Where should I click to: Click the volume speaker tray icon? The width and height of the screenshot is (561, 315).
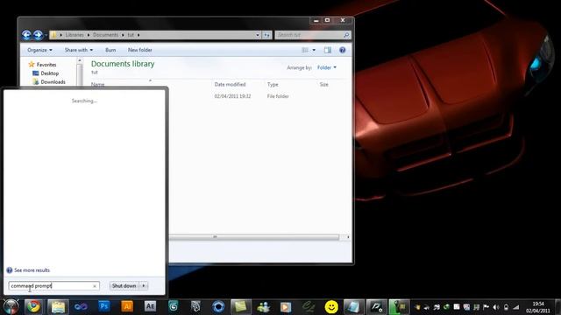tap(496, 307)
